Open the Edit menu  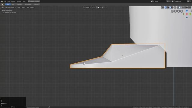tap(9, 1)
